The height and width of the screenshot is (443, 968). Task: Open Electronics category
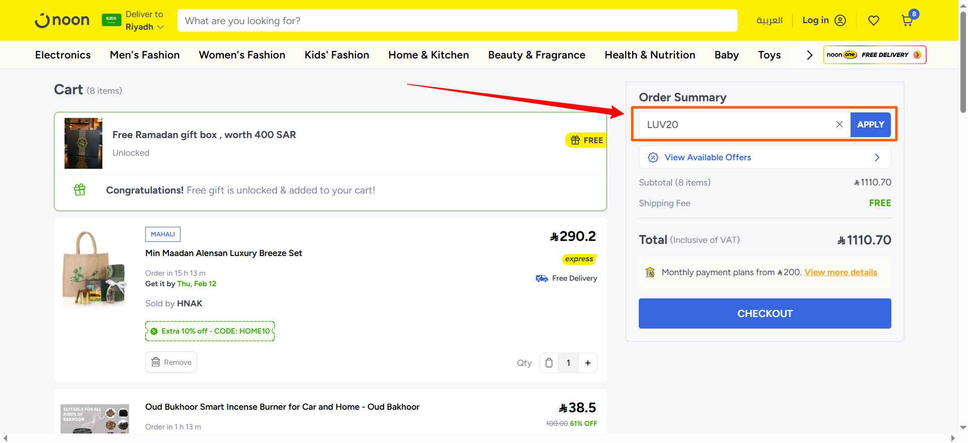[x=63, y=55]
